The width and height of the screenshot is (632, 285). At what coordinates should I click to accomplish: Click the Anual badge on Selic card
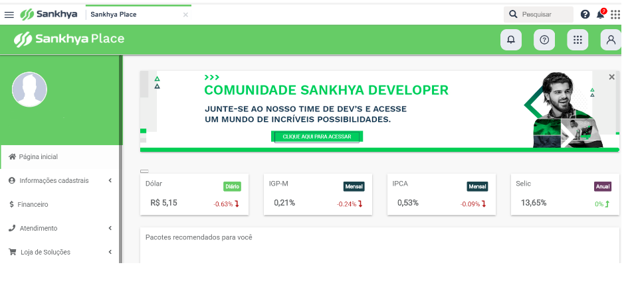click(603, 186)
